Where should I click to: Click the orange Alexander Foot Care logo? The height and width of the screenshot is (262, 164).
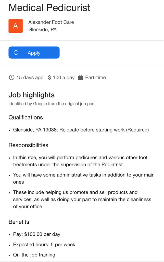pyautogui.click(x=16, y=26)
